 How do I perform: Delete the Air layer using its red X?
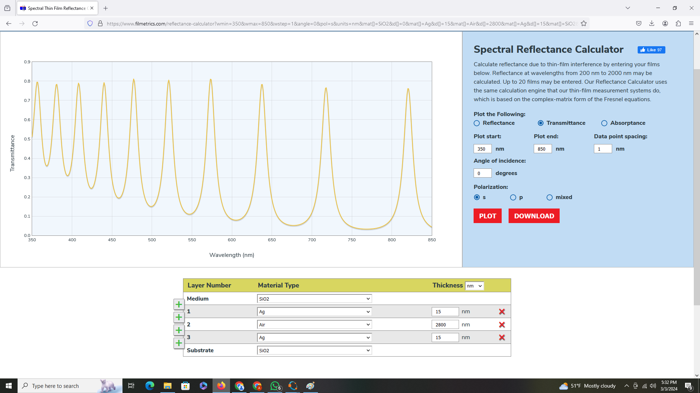point(502,324)
